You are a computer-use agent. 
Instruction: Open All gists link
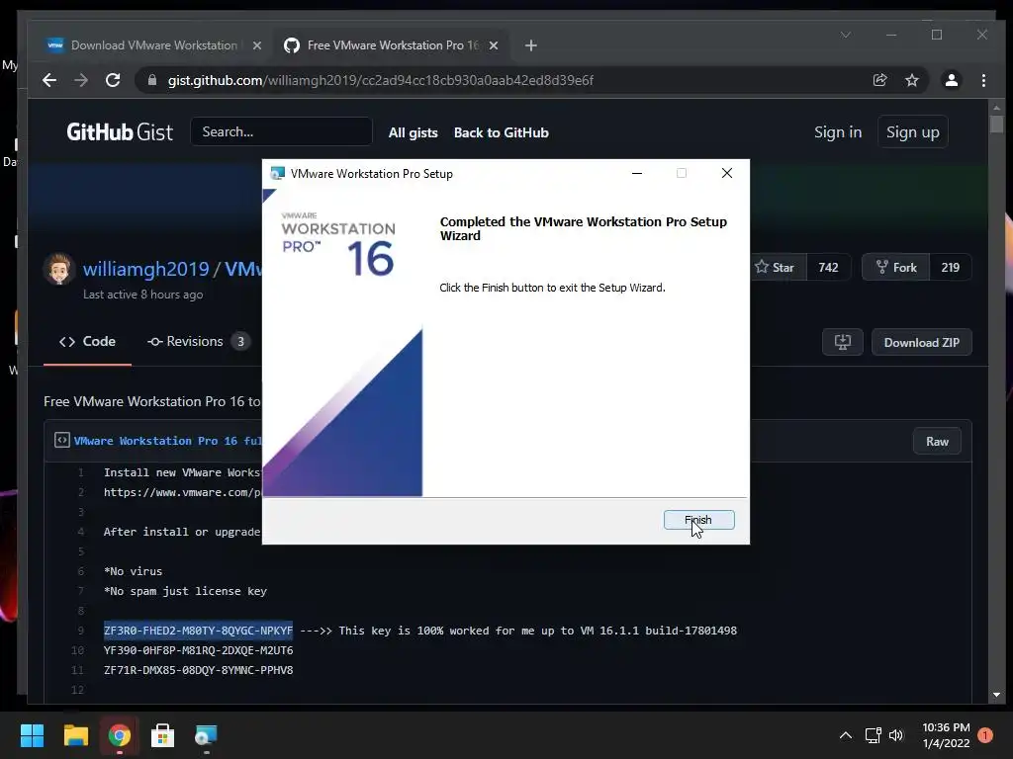(413, 132)
